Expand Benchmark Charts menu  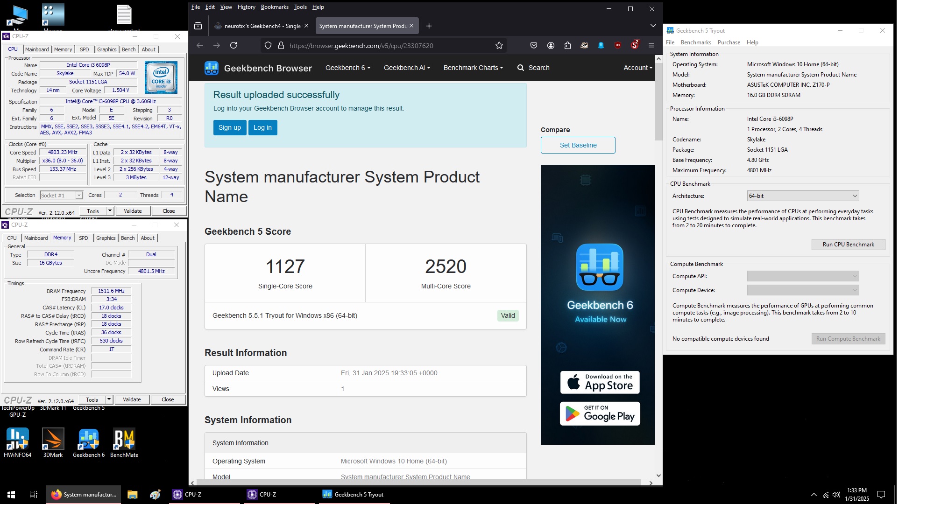(x=474, y=68)
